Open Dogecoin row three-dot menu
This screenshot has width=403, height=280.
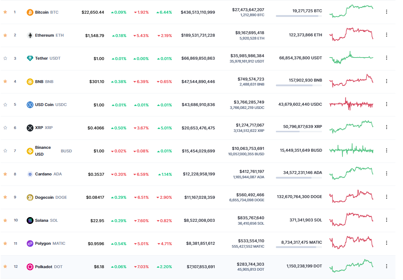tap(386, 197)
